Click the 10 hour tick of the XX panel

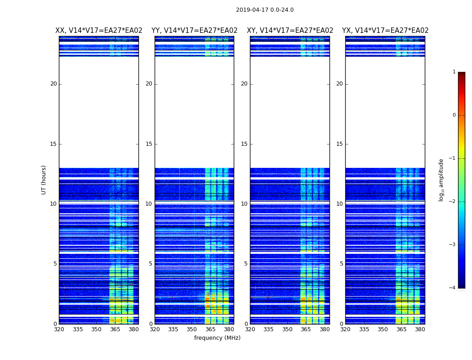pos(53,204)
